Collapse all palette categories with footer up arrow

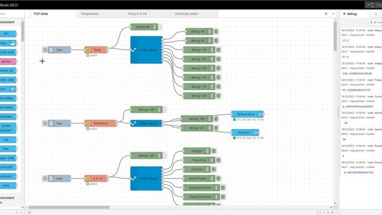click(17, 213)
